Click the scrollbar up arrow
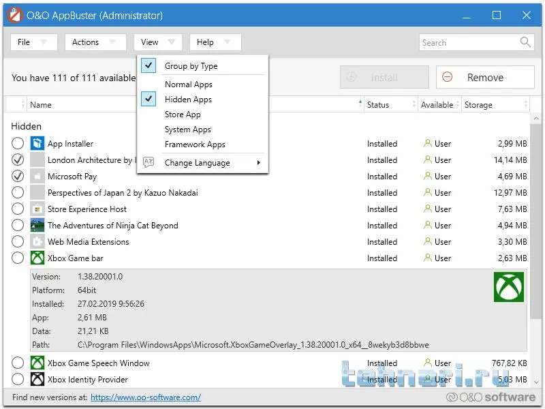The height and width of the screenshot is (409, 545). click(x=536, y=119)
